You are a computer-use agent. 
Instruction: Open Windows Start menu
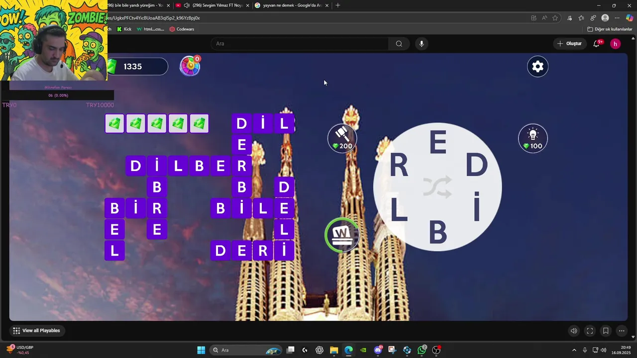pyautogui.click(x=201, y=350)
